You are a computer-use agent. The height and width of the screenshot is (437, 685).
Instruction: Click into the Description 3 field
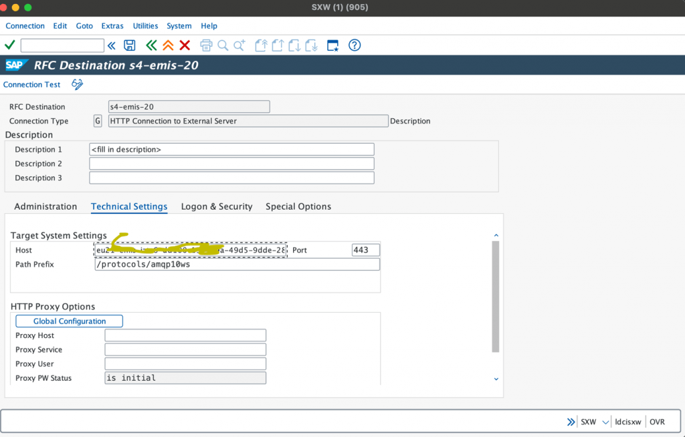(231, 178)
